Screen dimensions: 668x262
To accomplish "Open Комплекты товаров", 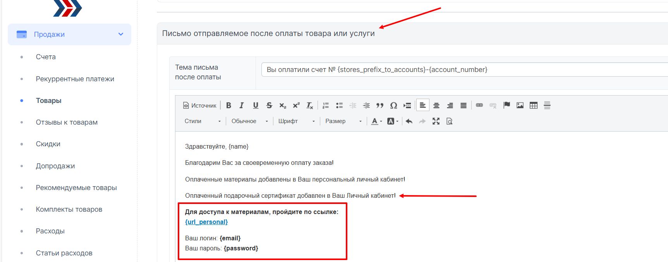I will coord(69,209).
